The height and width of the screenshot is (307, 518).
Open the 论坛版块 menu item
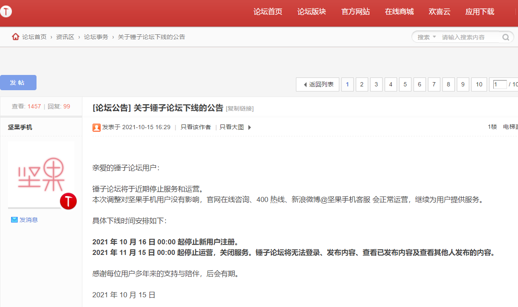point(312,12)
